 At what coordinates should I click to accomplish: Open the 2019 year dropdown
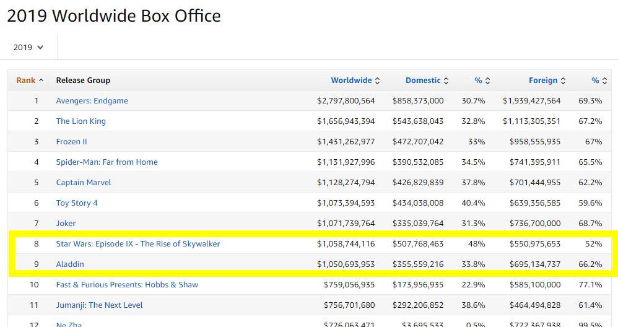click(x=28, y=47)
